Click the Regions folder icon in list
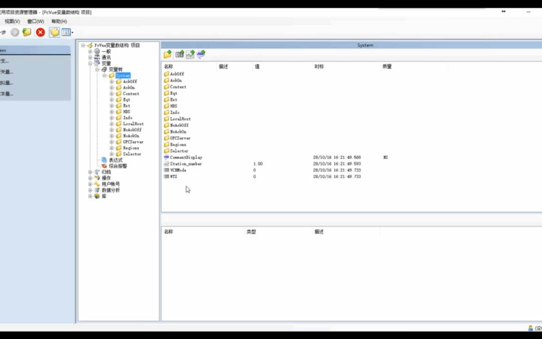The image size is (542, 339). [x=166, y=145]
